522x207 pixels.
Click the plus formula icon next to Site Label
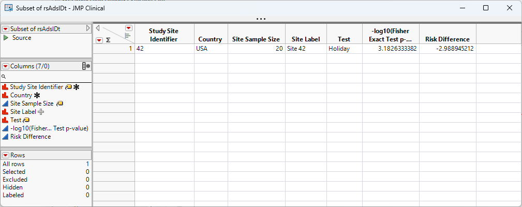(x=41, y=112)
